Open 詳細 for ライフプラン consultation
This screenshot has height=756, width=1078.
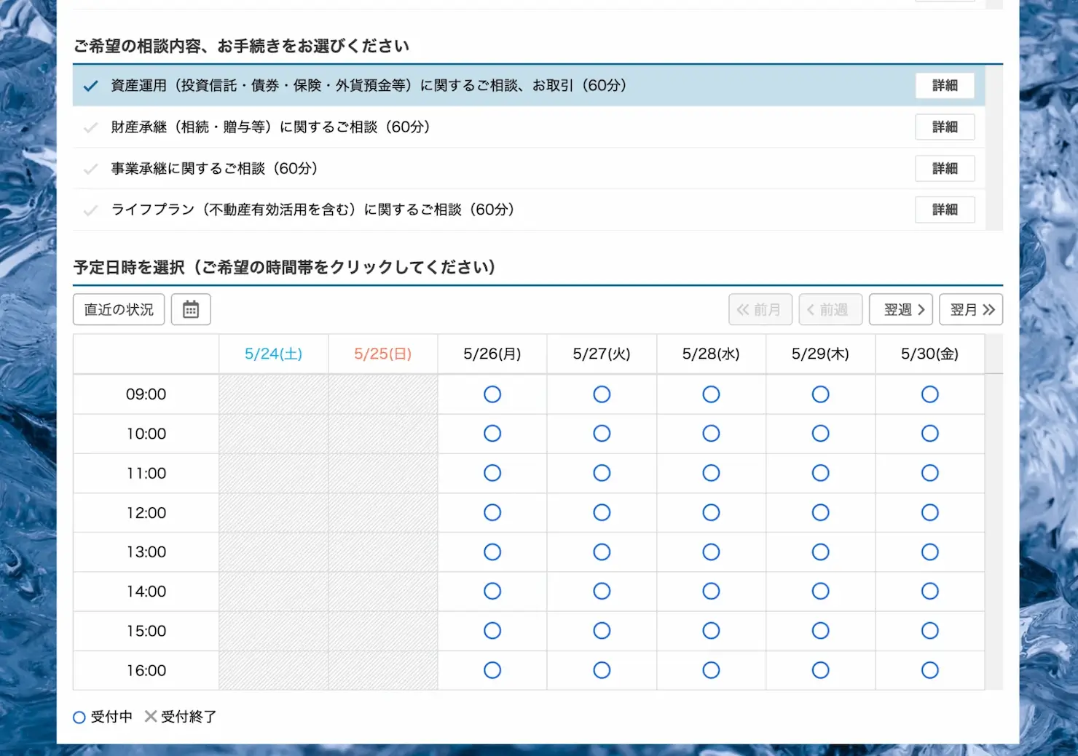[x=945, y=210]
